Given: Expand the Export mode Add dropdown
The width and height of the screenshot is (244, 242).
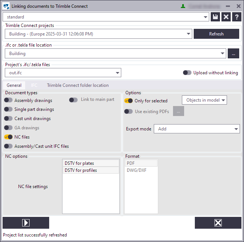Looking at the screenshot, I should coord(197,129).
